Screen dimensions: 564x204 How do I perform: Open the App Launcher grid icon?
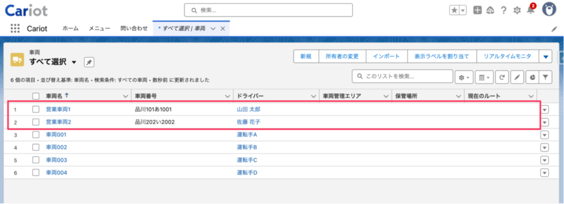click(15, 28)
